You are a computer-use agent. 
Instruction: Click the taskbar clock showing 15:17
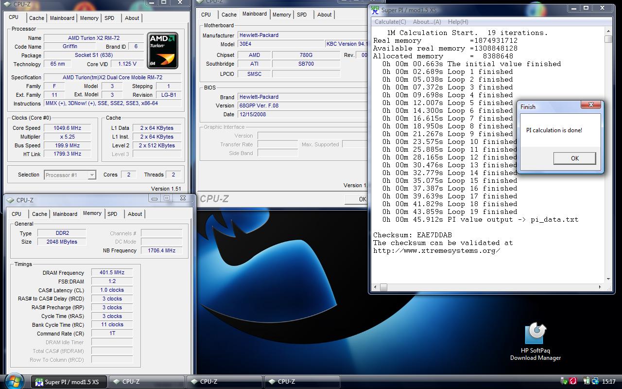[x=608, y=382]
